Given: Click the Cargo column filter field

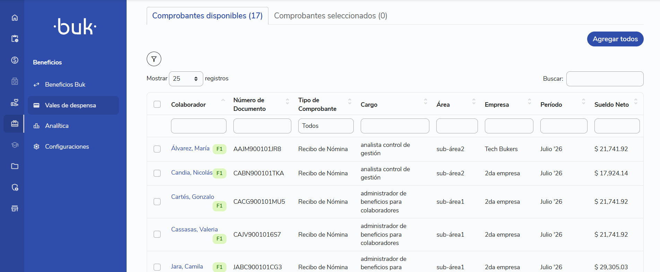Looking at the screenshot, I should click(395, 126).
